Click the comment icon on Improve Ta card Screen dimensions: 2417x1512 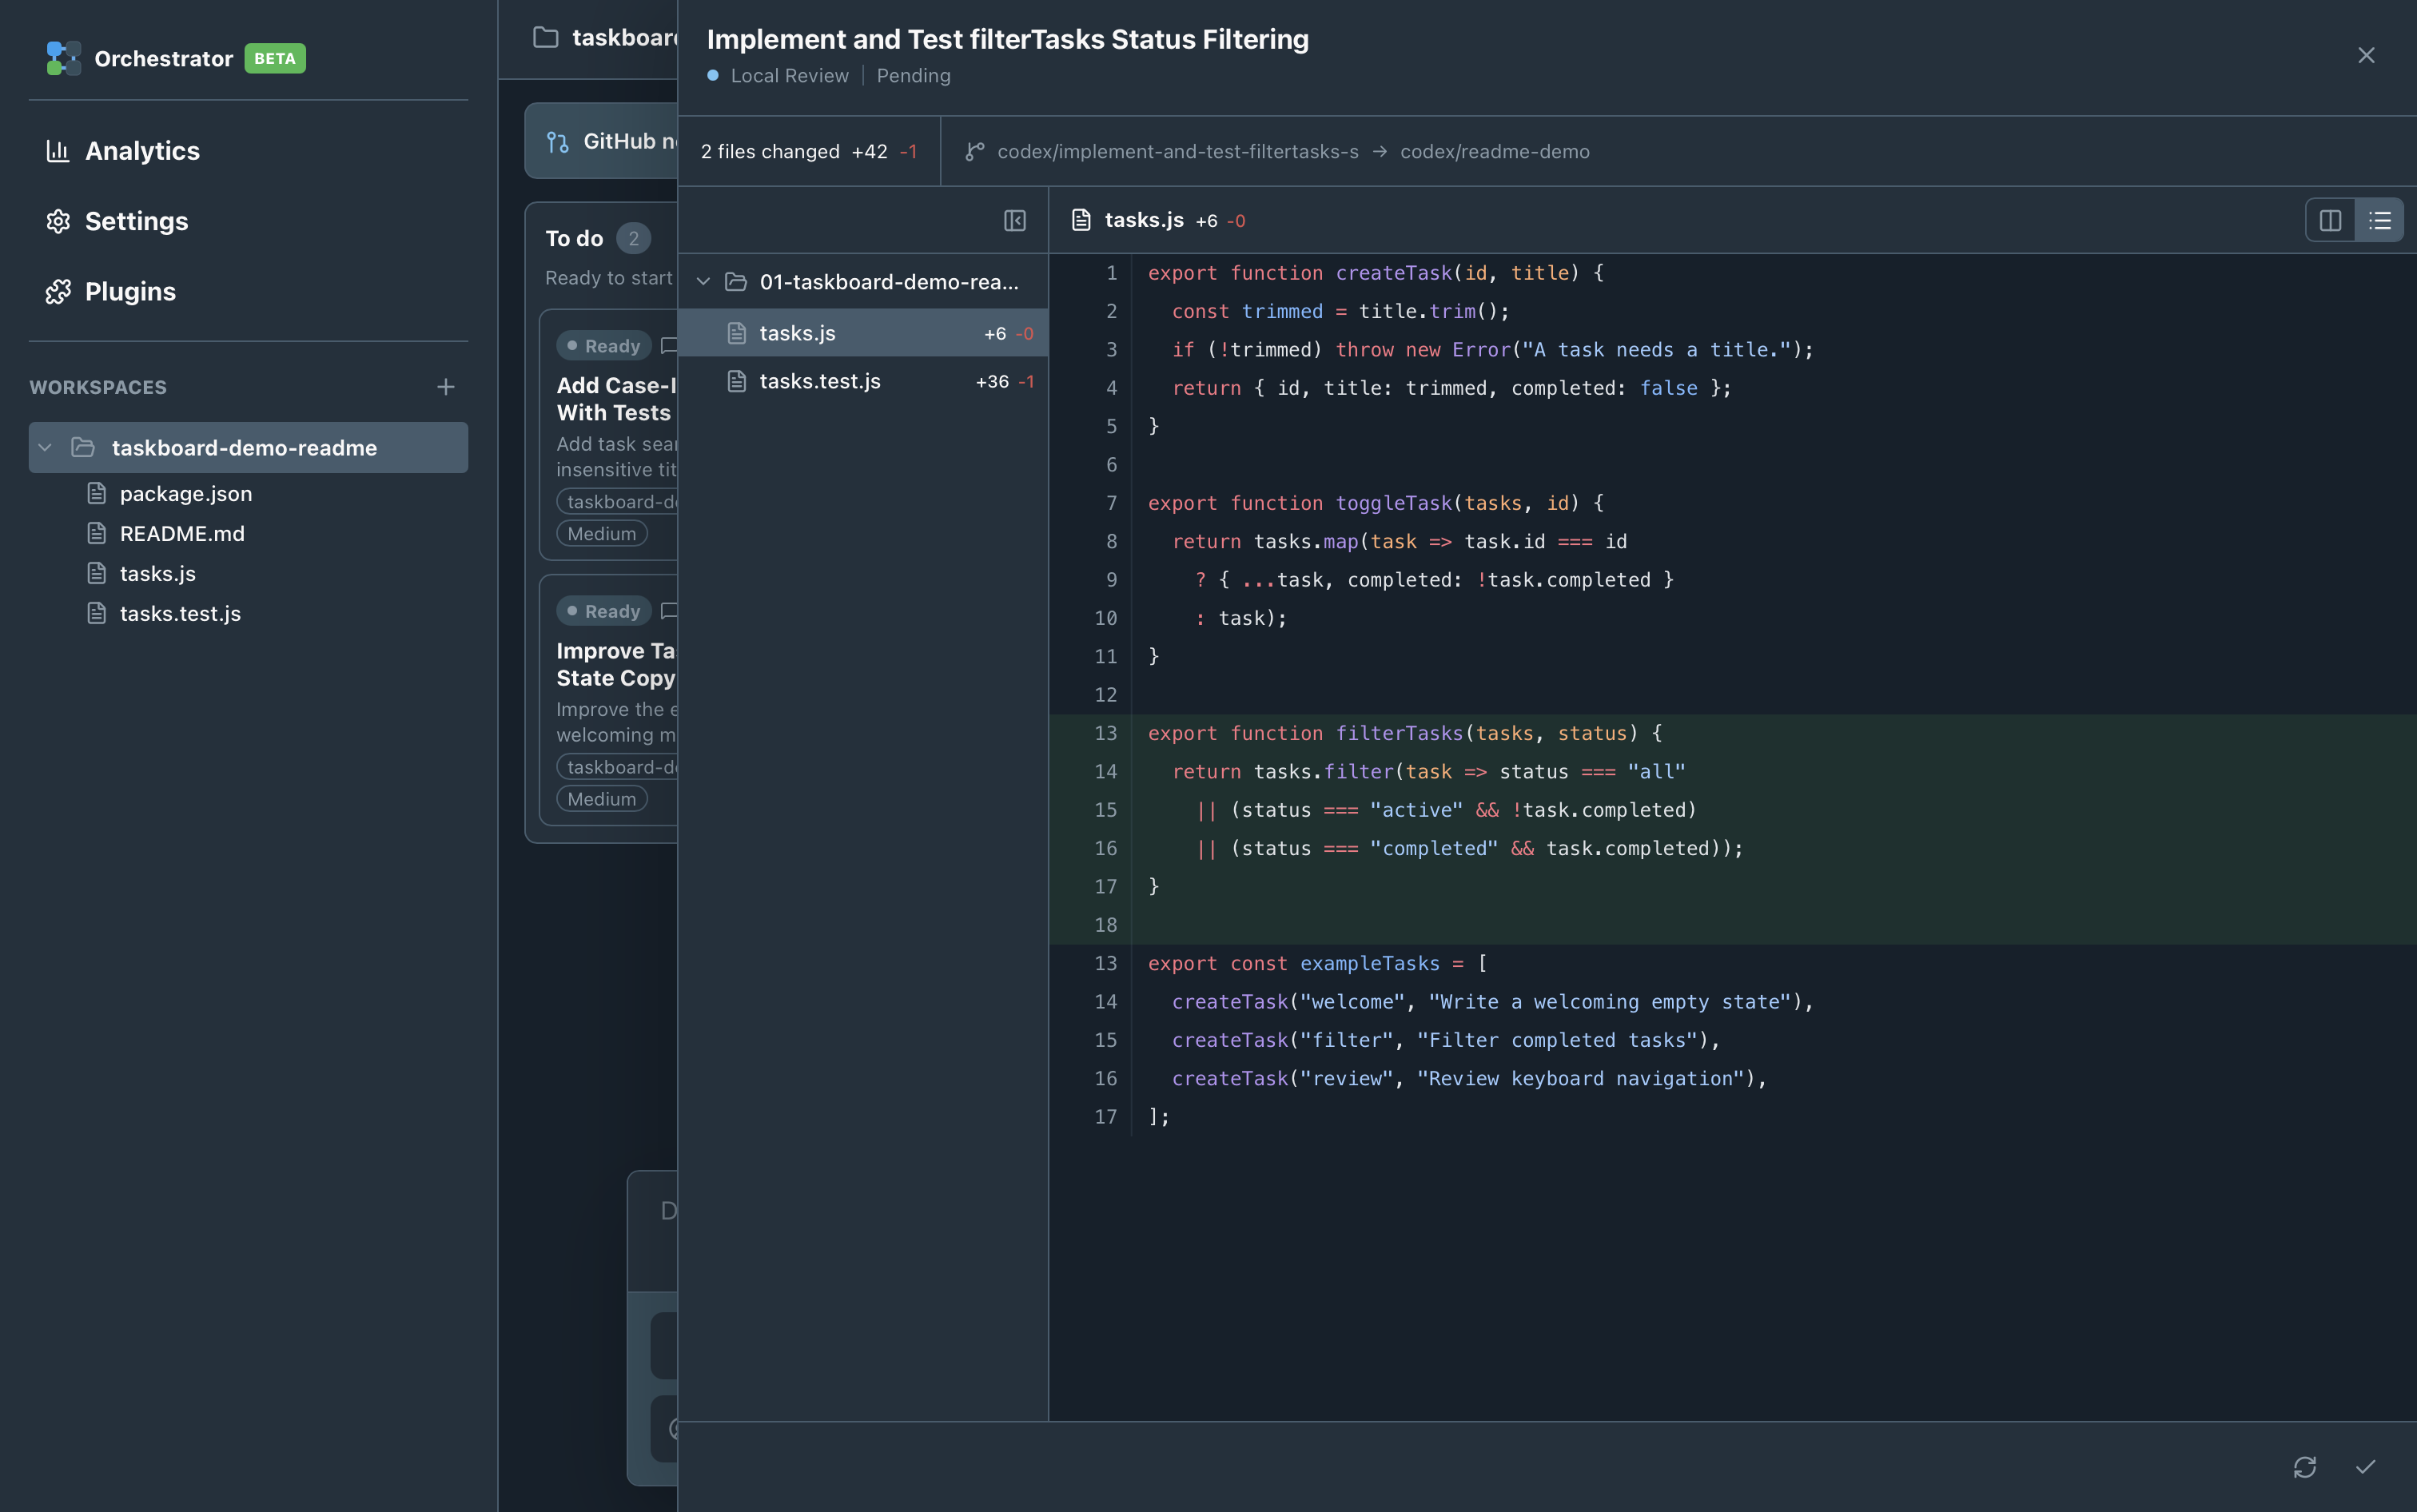pyautogui.click(x=669, y=611)
